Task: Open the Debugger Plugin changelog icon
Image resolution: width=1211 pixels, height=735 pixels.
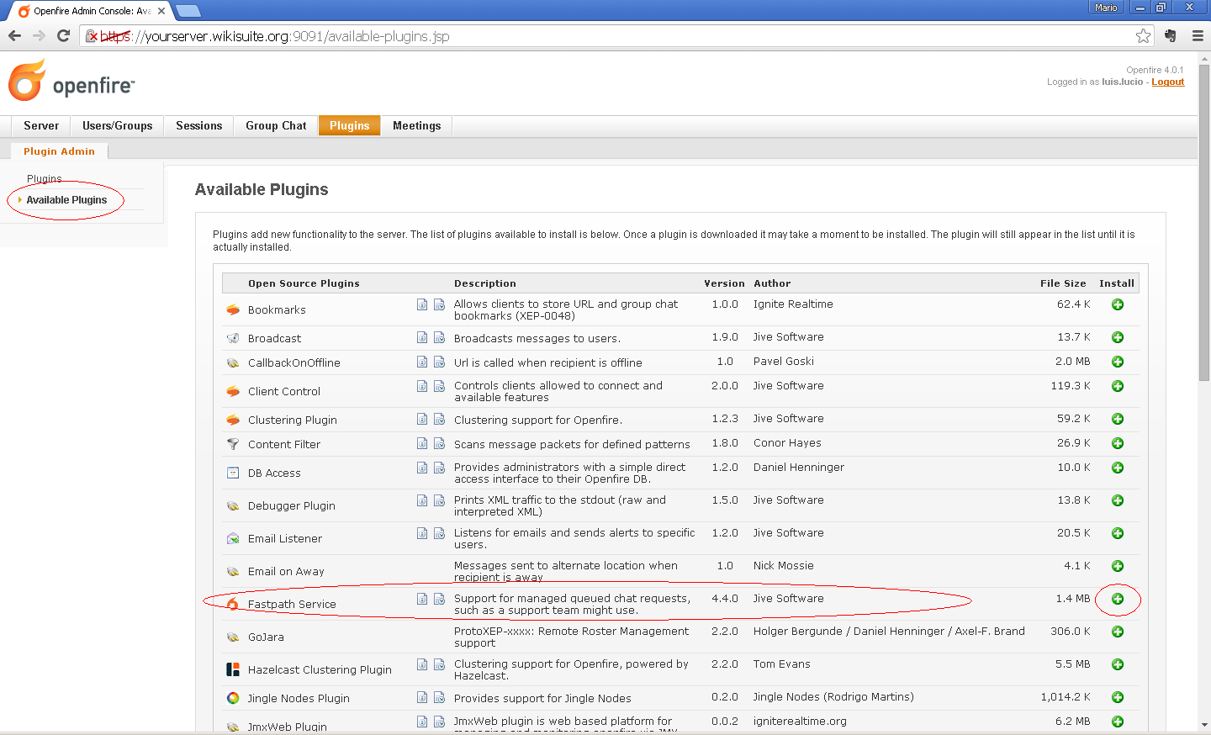Action: (x=439, y=500)
